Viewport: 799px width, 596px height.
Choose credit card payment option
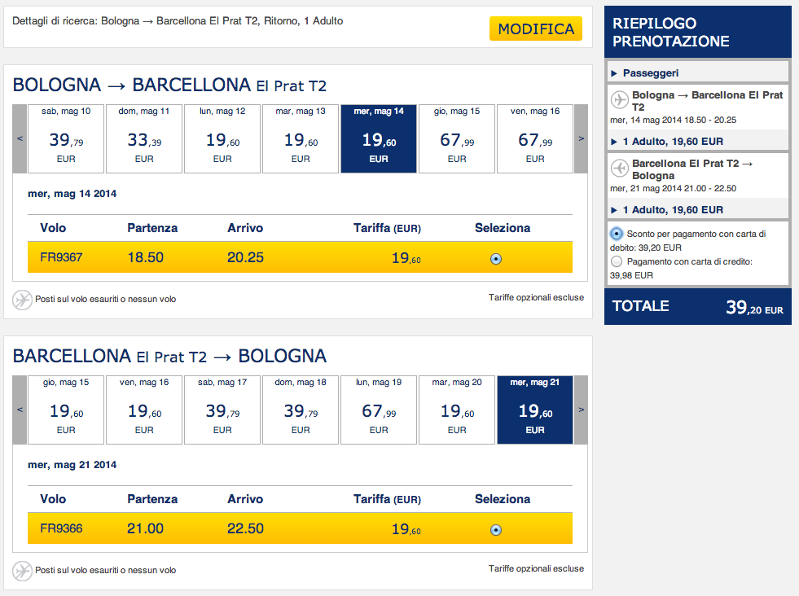coord(617,261)
